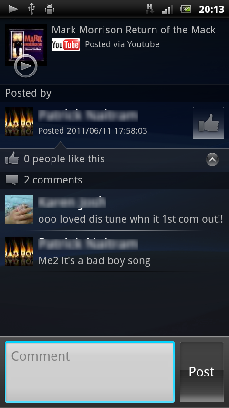Tap the thumbs-up like button
Viewport: 229px width, 408px height.
coord(208,123)
